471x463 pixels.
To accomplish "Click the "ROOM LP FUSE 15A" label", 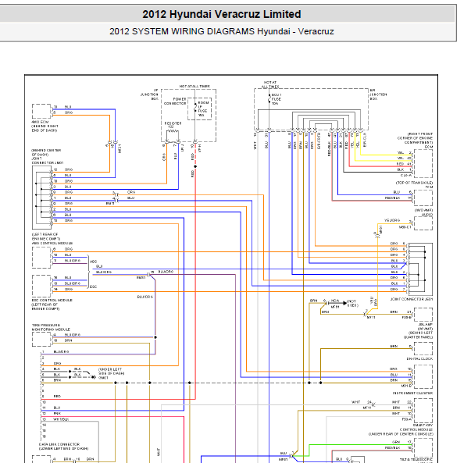I will 203,109.
